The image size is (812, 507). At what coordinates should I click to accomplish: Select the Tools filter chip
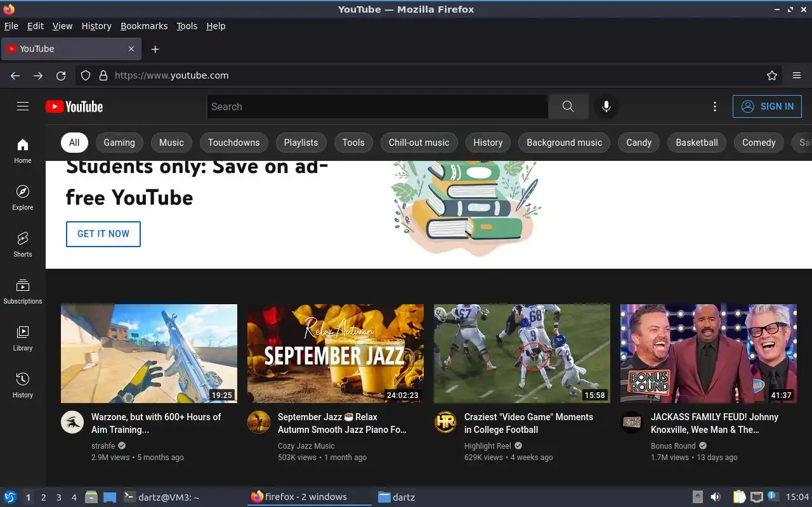(x=353, y=143)
